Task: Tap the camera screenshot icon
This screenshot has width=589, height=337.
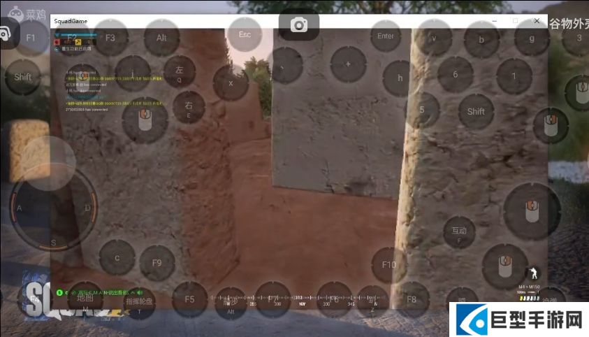Action: [x=299, y=26]
